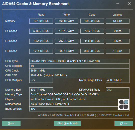The image size is (135, 130).
Task: Select Memory Read value 107.60 GB/s
Action: pyautogui.click(x=41, y=21)
